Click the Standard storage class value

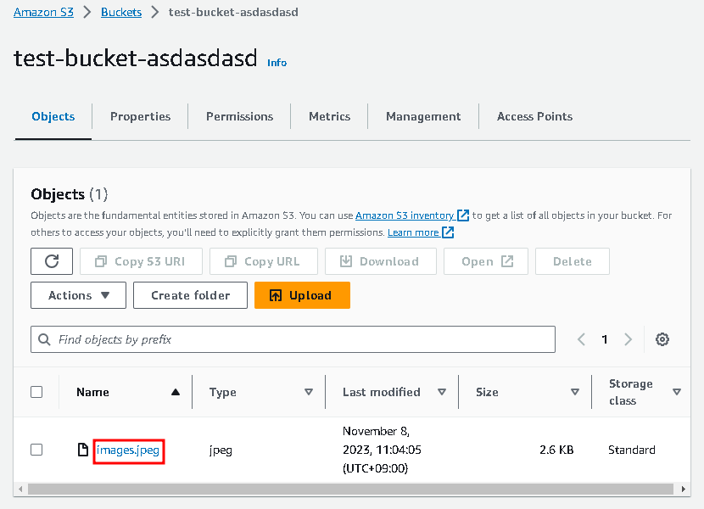pos(632,450)
